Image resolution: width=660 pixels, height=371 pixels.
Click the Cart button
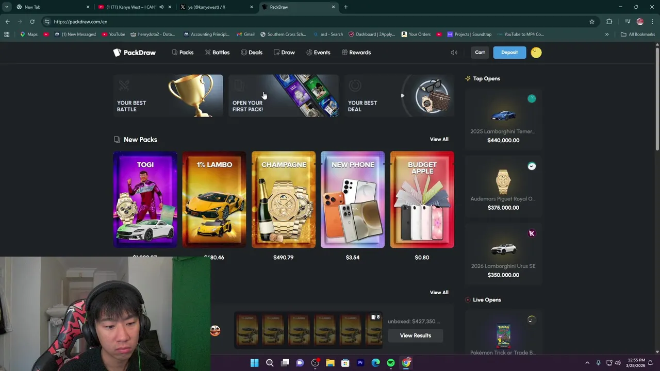[x=480, y=53]
